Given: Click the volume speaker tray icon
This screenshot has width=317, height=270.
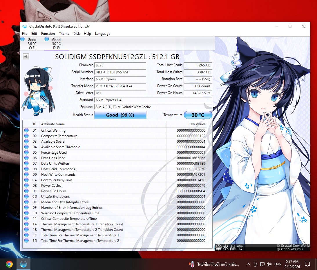Looking at the screenshot, I should tap(269, 264).
